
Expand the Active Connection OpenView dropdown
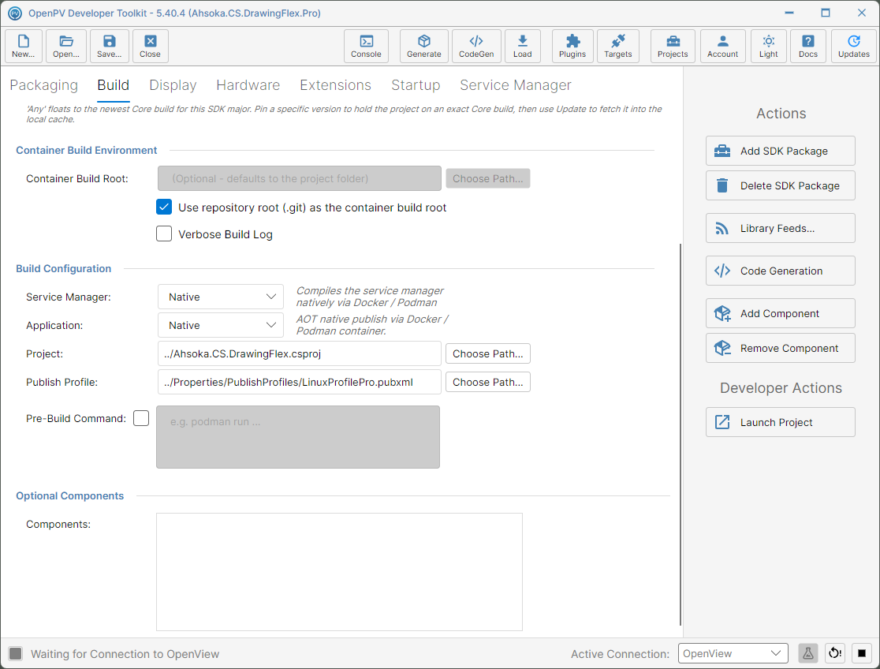click(x=733, y=653)
